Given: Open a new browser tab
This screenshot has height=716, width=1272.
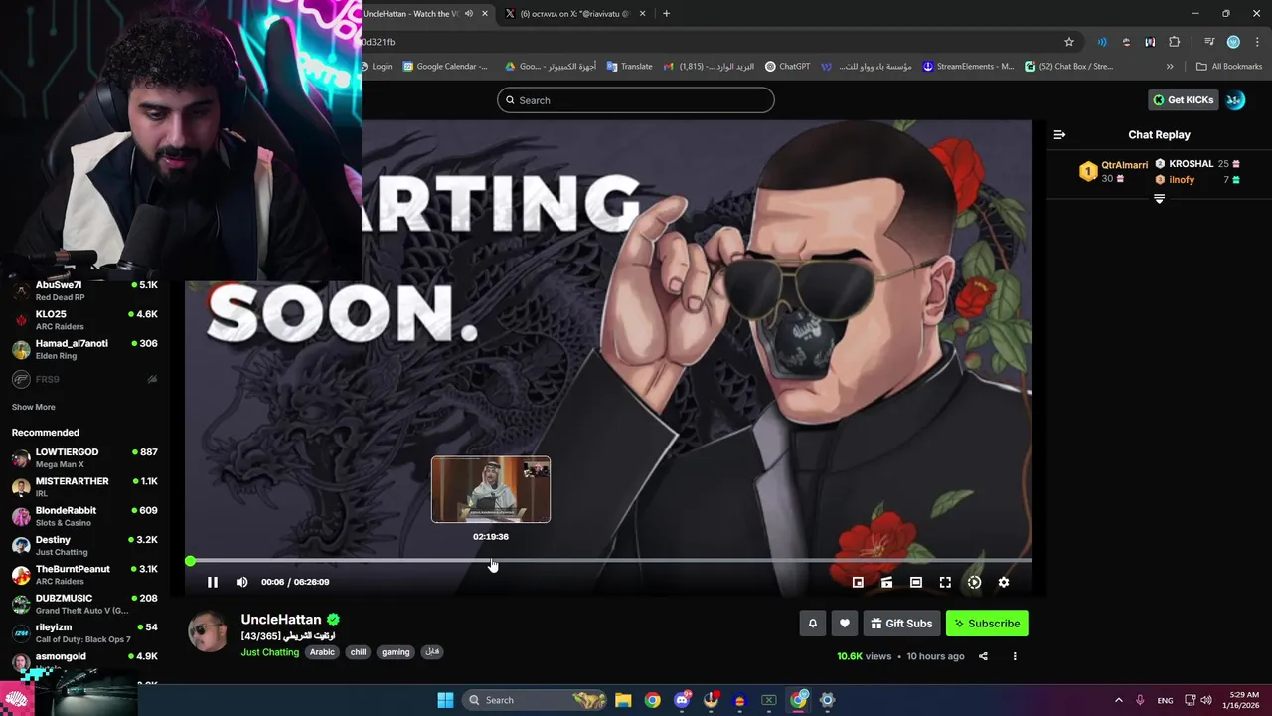Looking at the screenshot, I should pyautogui.click(x=666, y=14).
